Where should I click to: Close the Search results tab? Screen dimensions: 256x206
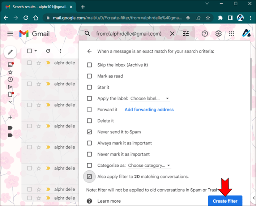click(x=71, y=7)
